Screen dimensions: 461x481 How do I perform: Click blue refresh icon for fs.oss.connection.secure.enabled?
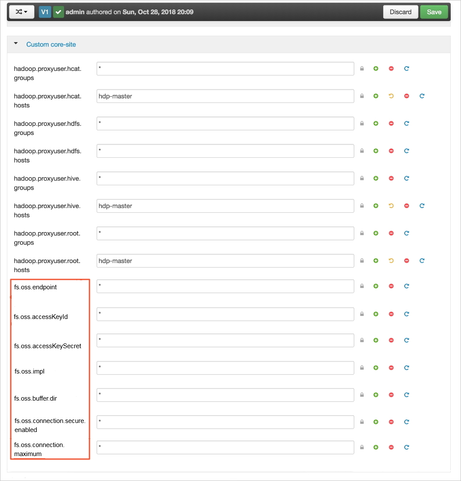406,422
